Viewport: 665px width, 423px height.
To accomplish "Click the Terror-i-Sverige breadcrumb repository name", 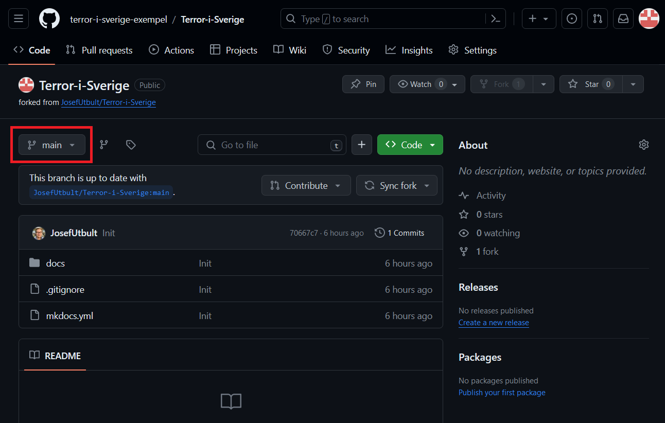I will pyautogui.click(x=213, y=19).
